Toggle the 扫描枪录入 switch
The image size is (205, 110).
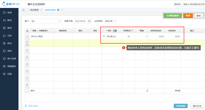(51, 30)
